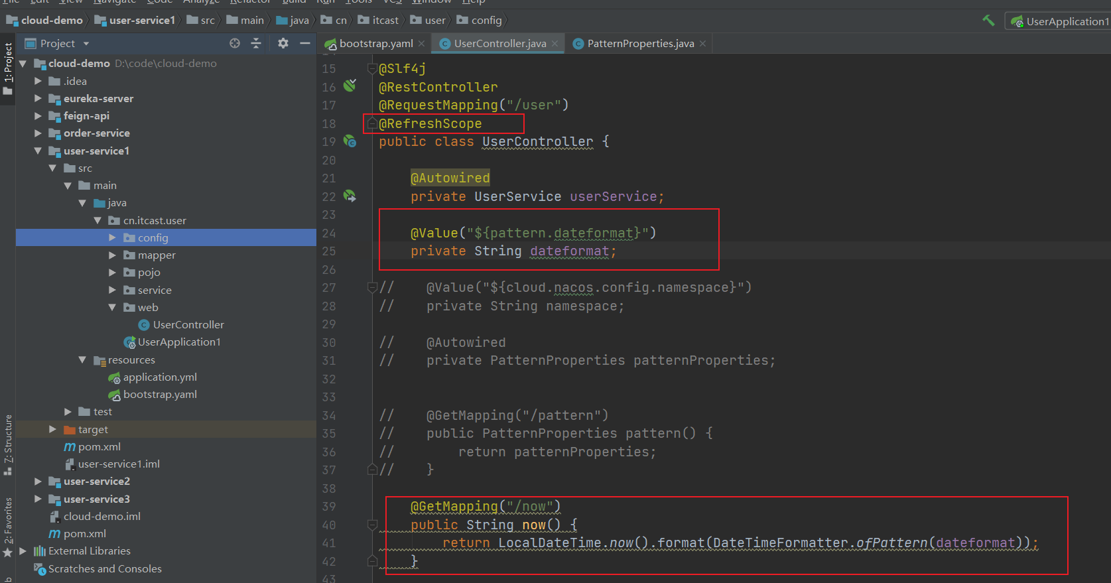Click the Build project hammer icon
Viewport: 1111px width, 583px height.
988,21
